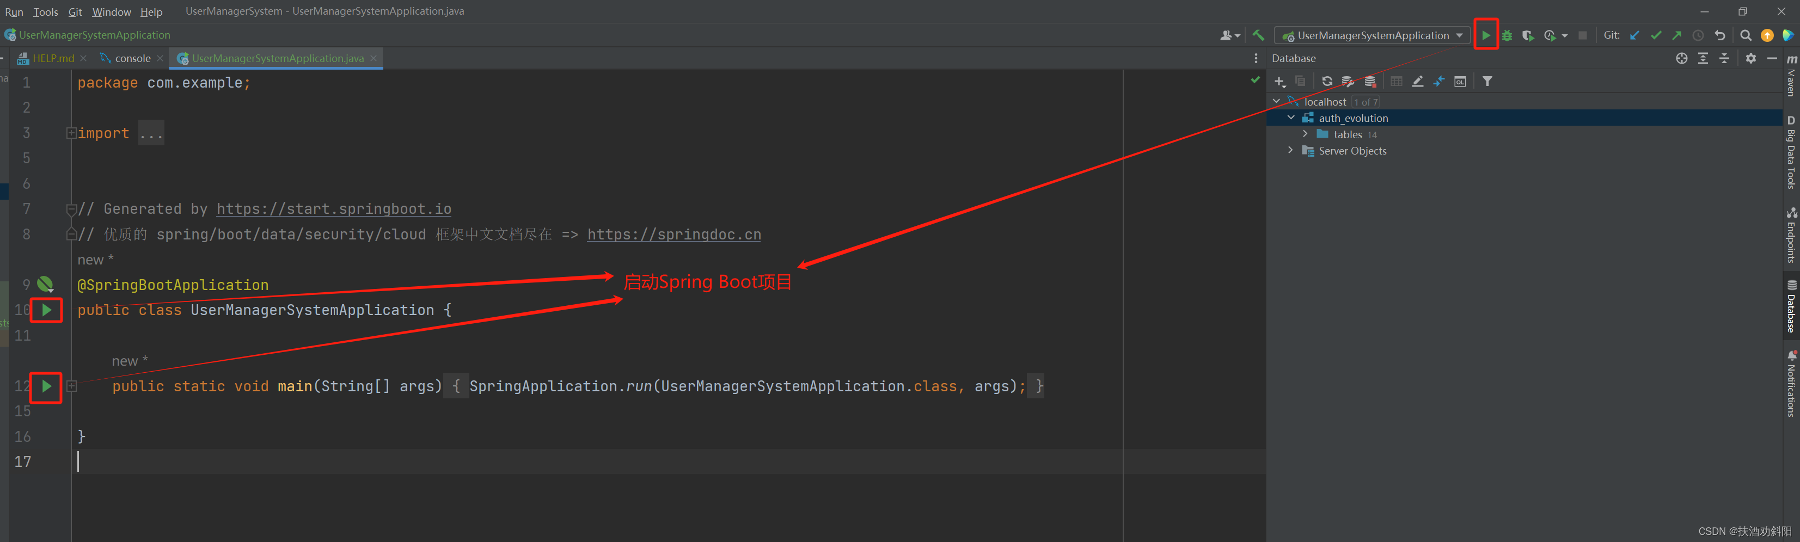Expand all nodes in Database panel
This screenshot has width=1800, height=542.
(1703, 59)
